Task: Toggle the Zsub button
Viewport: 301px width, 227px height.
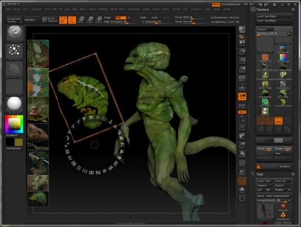Action: click(154, 17)
